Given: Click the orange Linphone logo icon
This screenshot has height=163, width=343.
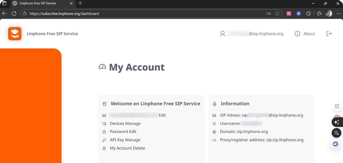Looking at the screenshot, I should pyautogui.click(x=15, y=34).
